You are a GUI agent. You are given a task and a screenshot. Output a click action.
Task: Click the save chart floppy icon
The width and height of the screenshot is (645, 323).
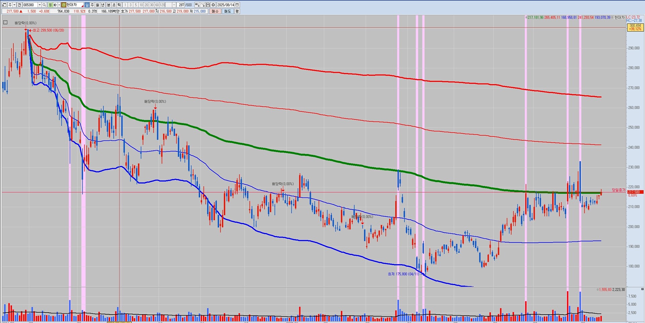tap(208, 5)
